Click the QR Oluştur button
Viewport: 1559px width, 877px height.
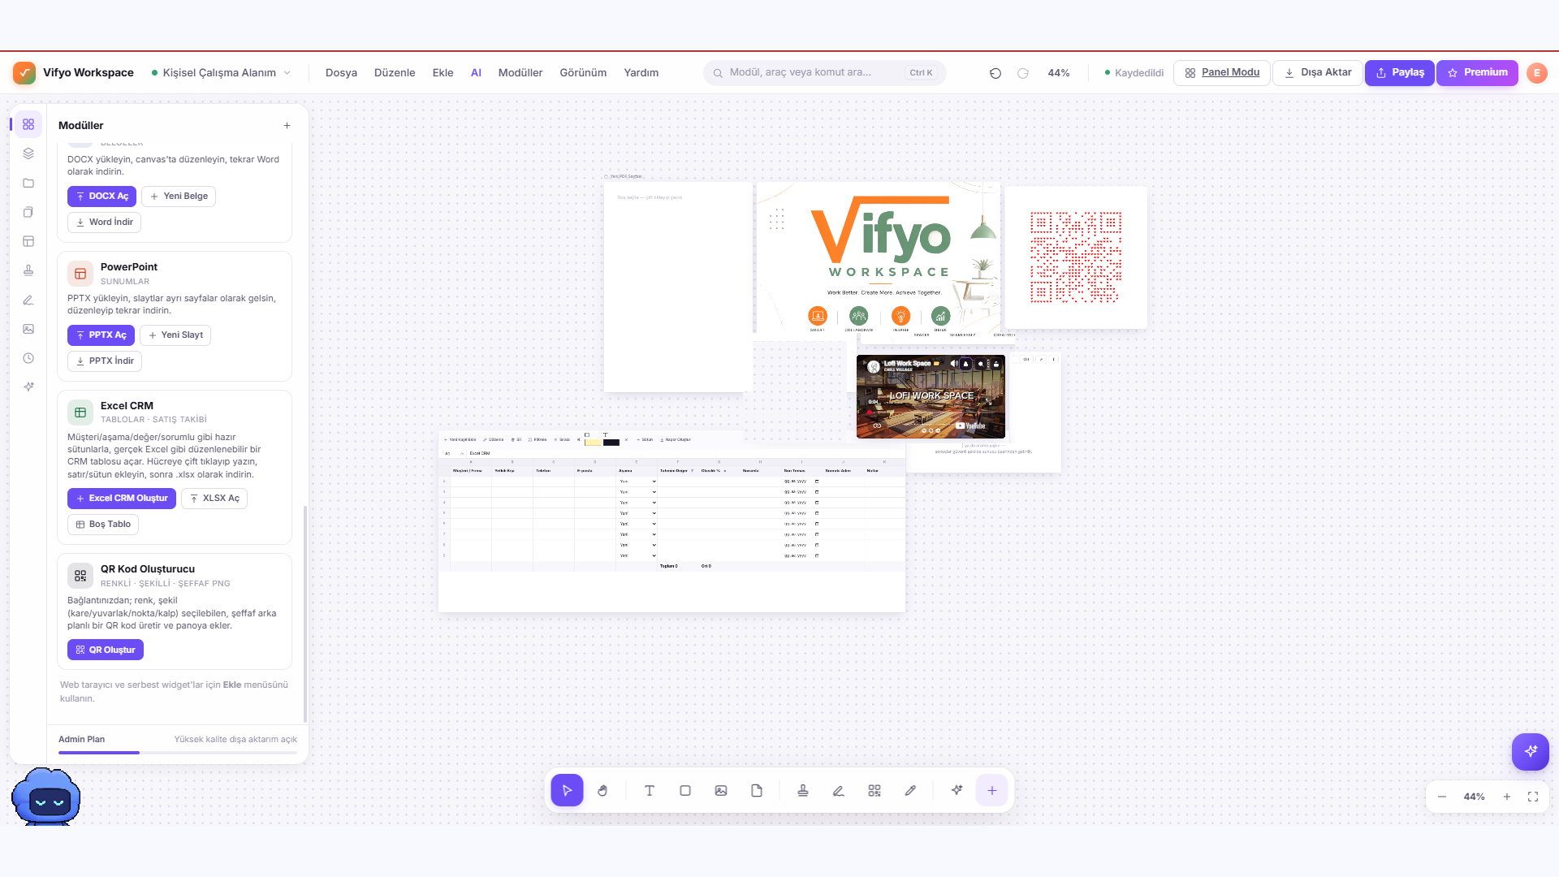pos(106,650)
